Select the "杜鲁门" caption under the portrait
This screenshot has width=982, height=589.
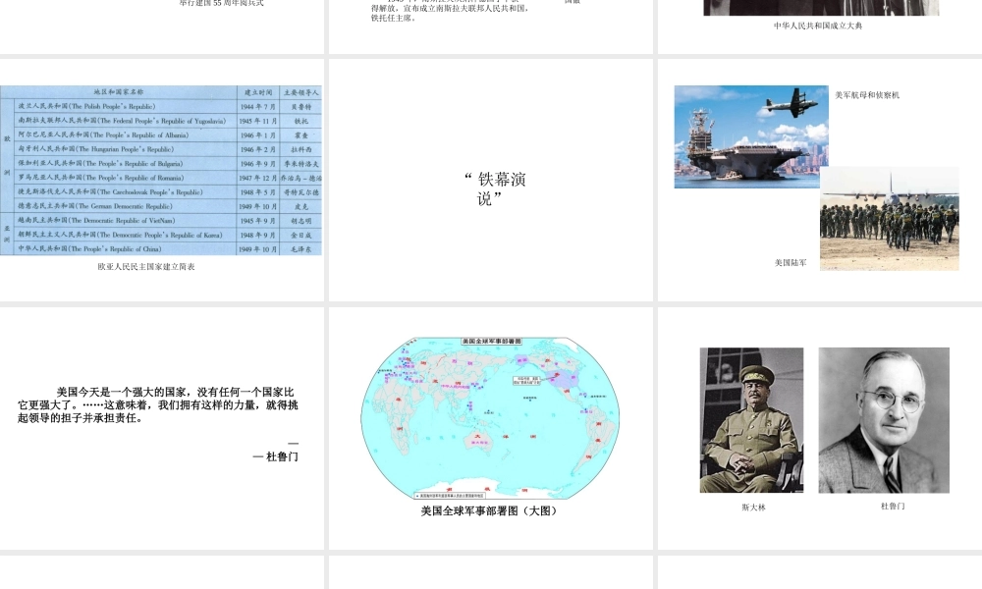[893, 506]
